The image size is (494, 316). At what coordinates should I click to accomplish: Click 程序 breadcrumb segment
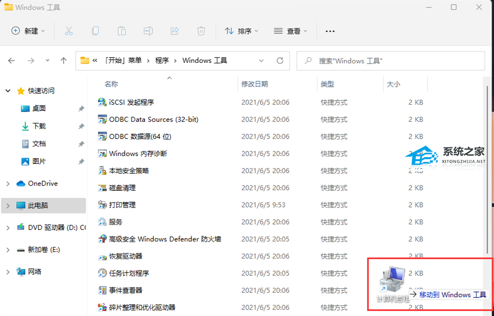(x=162, y=61)
